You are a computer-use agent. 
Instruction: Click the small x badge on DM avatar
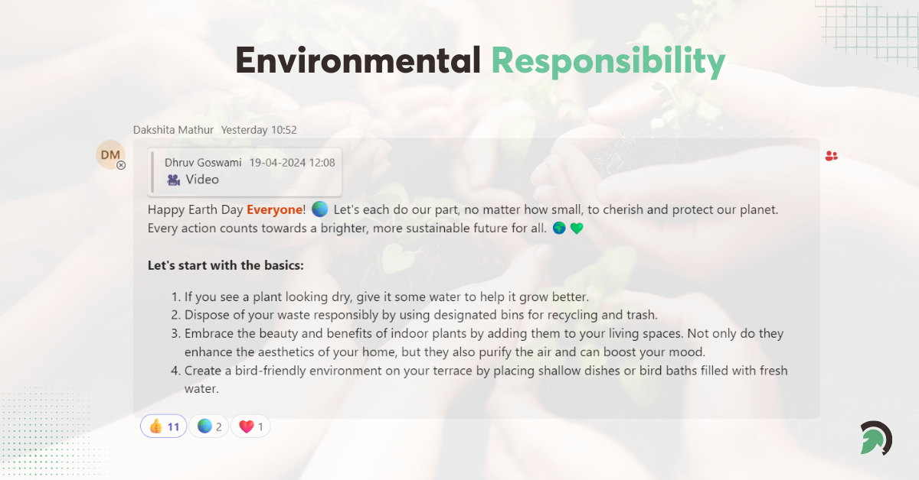coord(122,165)
